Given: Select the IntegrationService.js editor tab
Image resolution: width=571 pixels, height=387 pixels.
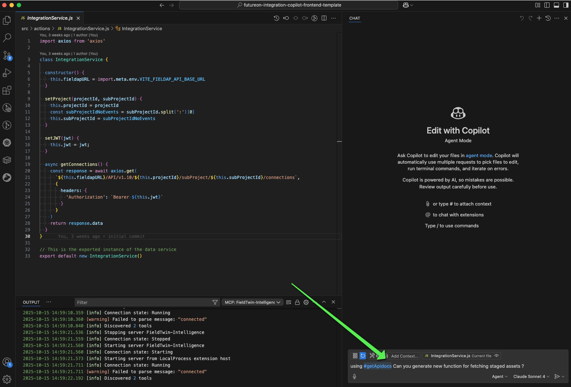Looking at the screenshot, I should (x=50, y=18).
